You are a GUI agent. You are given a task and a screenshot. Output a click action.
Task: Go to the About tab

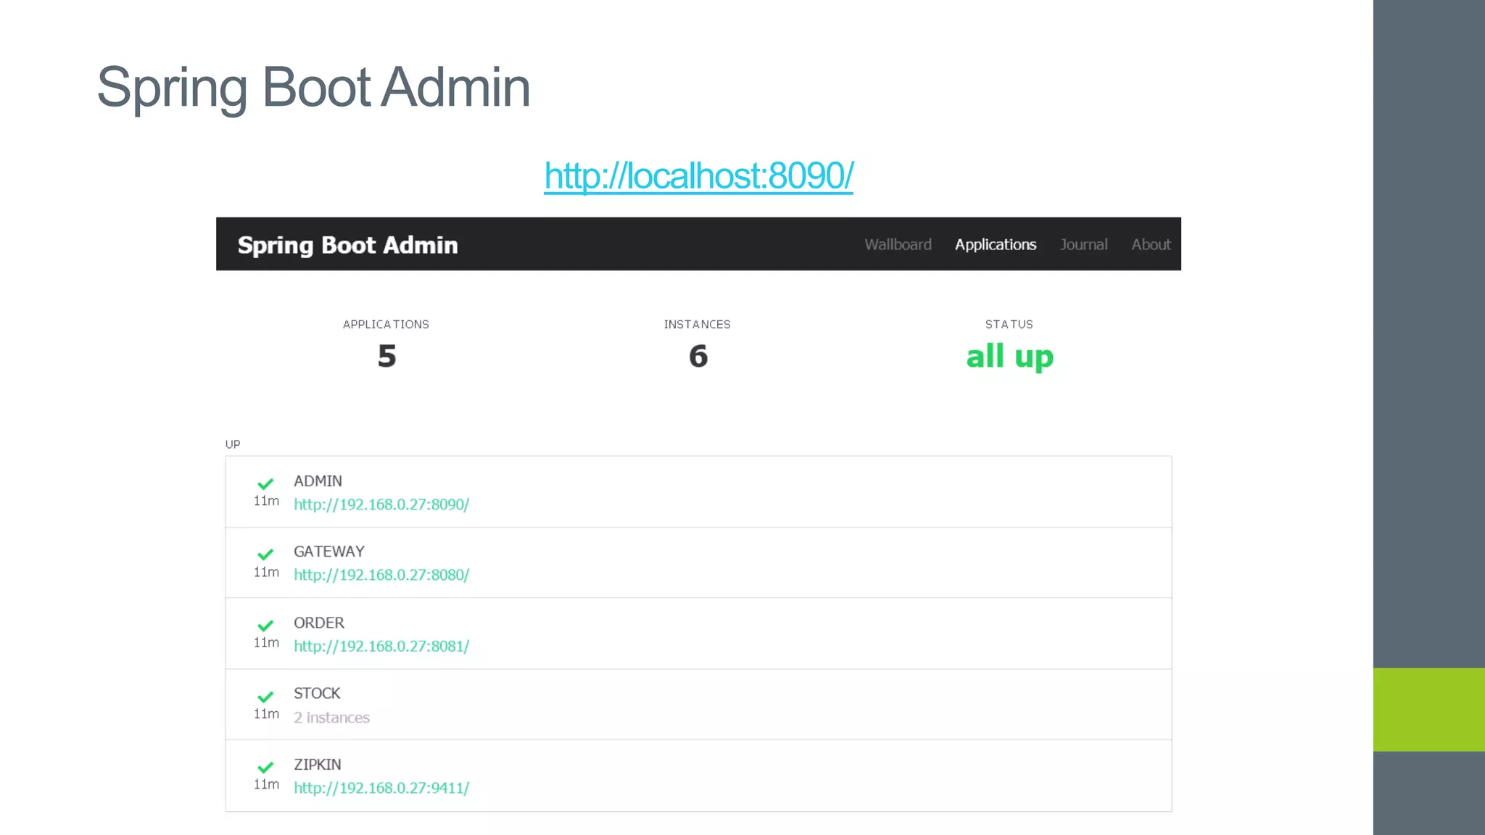tap(1151, 244)
